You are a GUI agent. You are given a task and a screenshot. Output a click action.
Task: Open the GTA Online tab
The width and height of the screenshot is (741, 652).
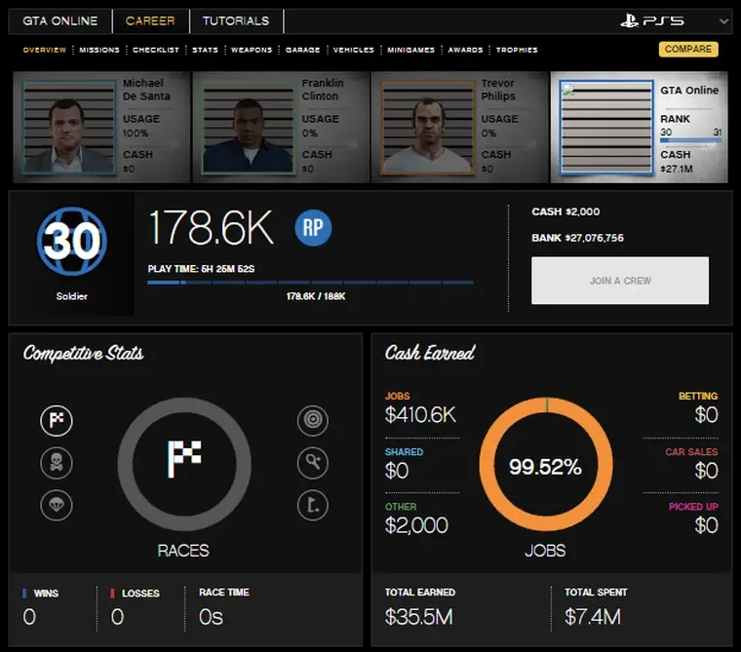[x=61, y=20]
